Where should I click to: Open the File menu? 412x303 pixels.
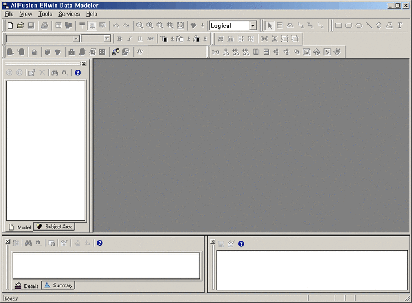9,14
